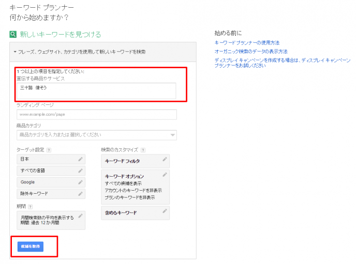
Task: Open the ディスプレイキャンペーン プランナー link
Action: click(283, 63)
